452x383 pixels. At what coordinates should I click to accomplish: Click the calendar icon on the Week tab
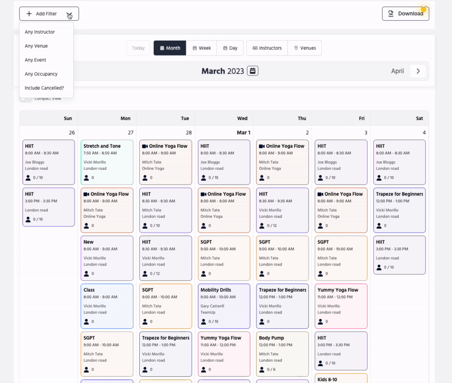194,48
